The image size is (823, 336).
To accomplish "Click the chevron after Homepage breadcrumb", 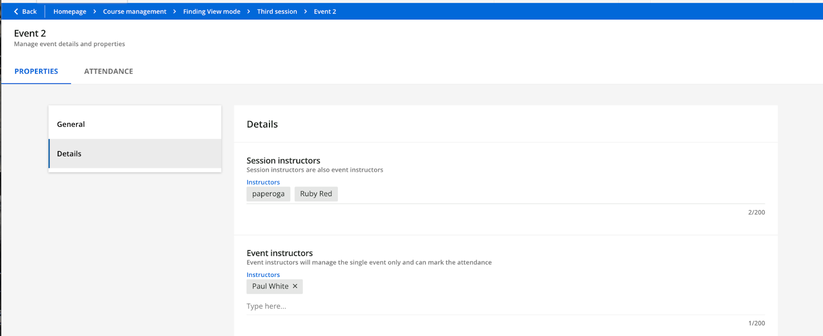I will [95, 11].
